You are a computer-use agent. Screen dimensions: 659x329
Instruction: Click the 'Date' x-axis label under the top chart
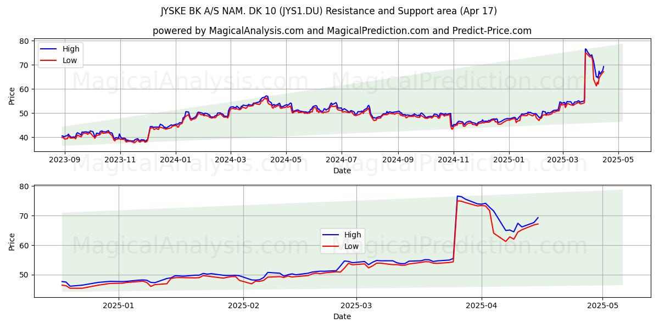342,171
